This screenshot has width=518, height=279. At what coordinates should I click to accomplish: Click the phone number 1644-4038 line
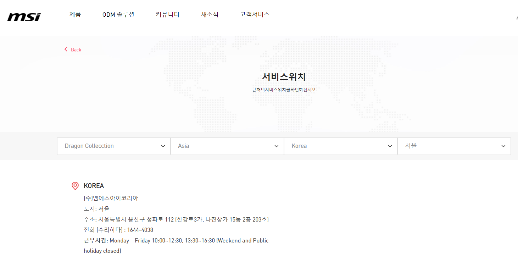(118, 230)
